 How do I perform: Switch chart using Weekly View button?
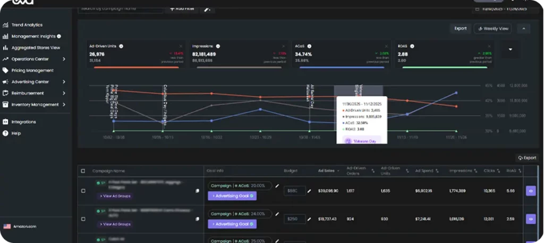click(x=493, y=29)
